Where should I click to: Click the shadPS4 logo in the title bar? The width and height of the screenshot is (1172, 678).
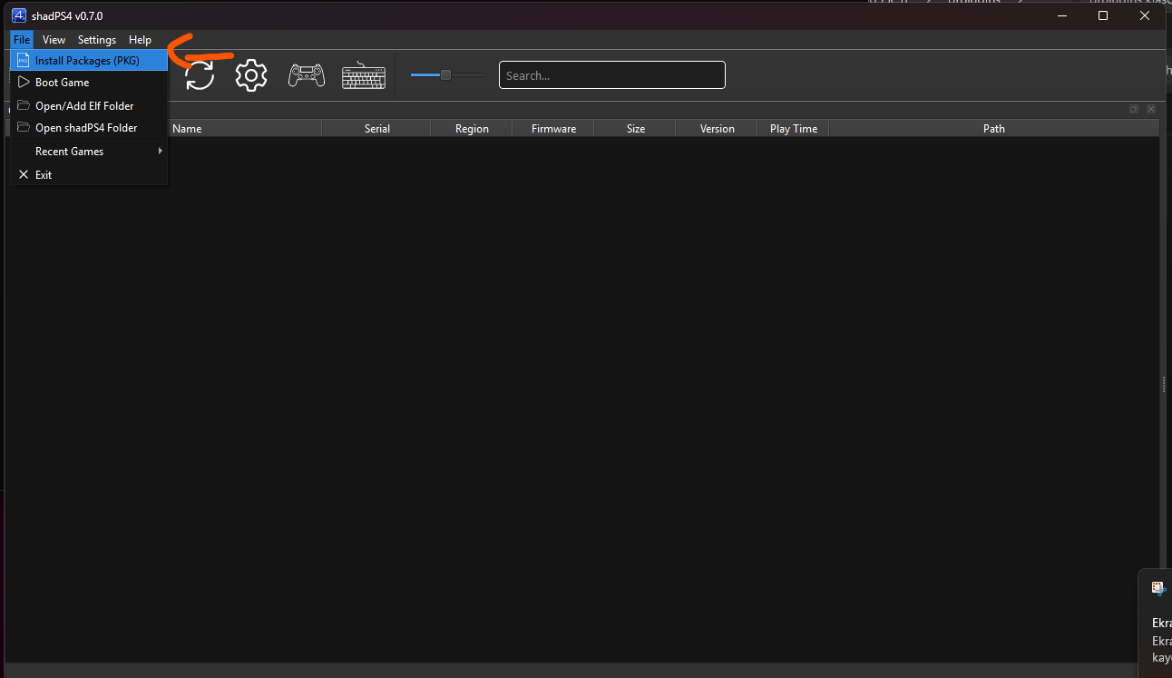(18, 15)
